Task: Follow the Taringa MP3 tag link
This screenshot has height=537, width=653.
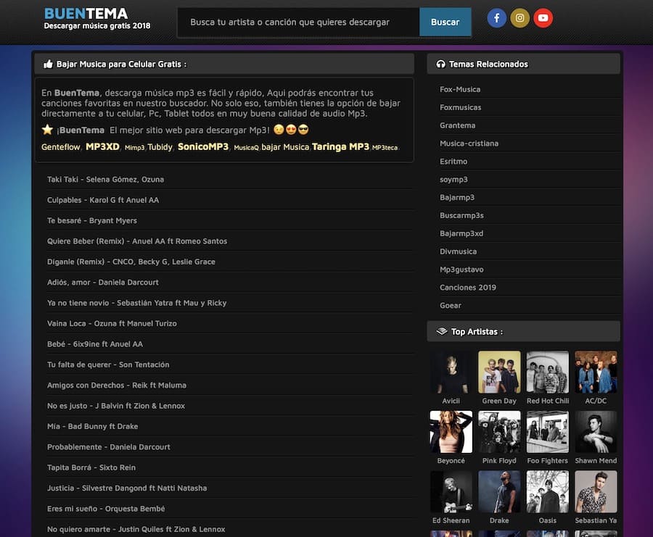Action: 340,147
